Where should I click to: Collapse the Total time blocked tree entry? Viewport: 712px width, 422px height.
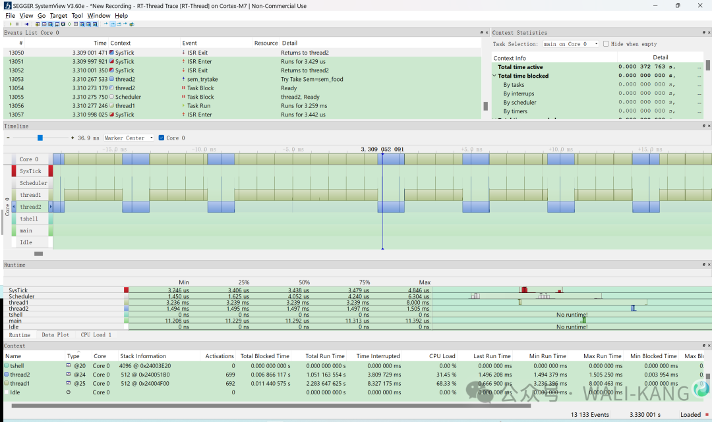(x=493, y=75)
